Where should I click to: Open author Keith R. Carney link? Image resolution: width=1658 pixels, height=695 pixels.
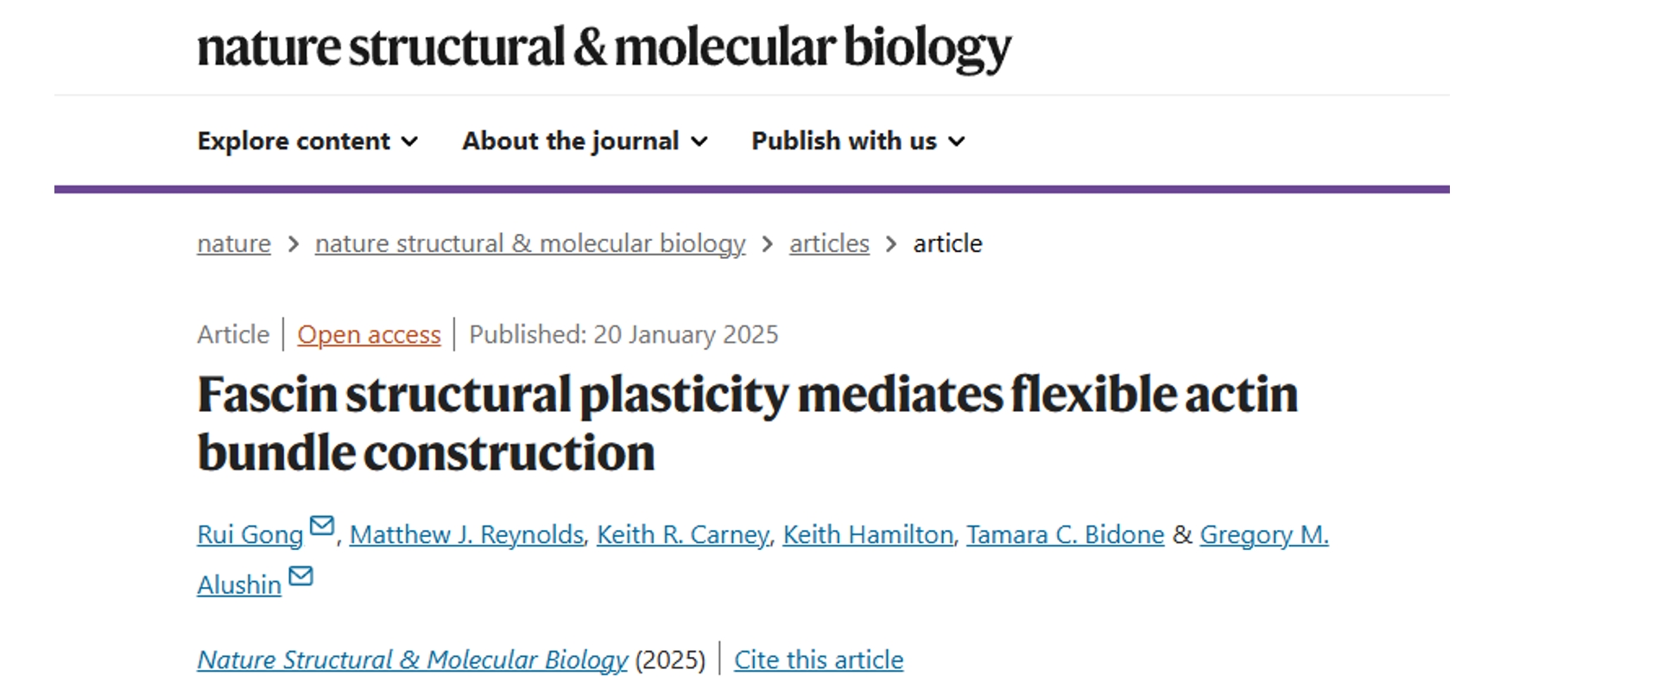pos(682,534)
